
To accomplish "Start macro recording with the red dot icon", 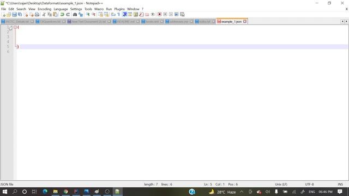I will point(159,15).
